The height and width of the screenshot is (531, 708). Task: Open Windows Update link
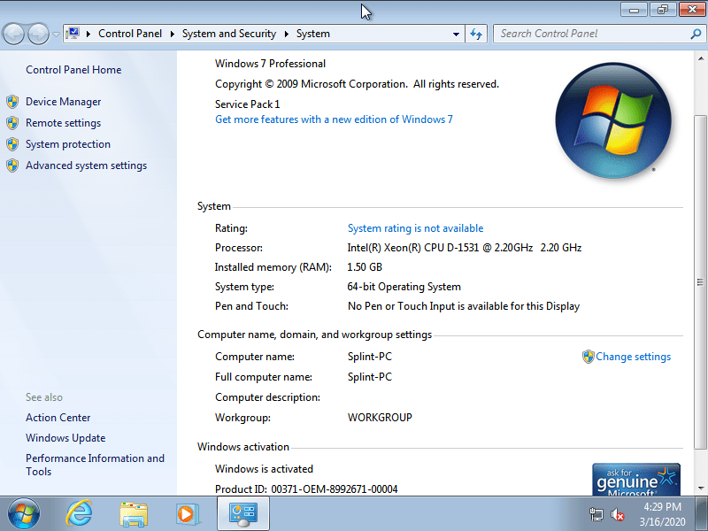pos(65,438)
